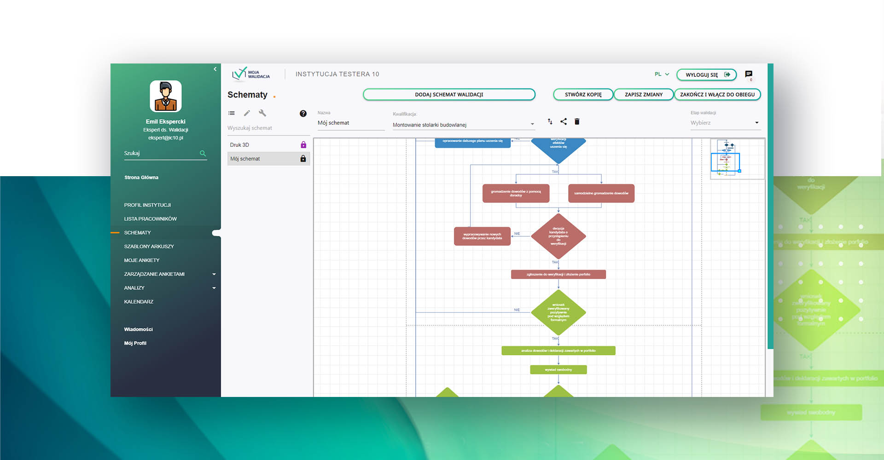Select the Schematy menu item
The image size is (884, 460).
coord(137,233)
